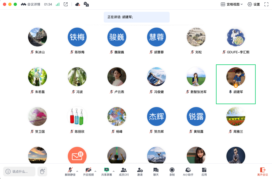Viewport: 272px width, 179px height.
Task: Click the muted mic icon beside 贺卫国
Action: click(x=32, y=132)
